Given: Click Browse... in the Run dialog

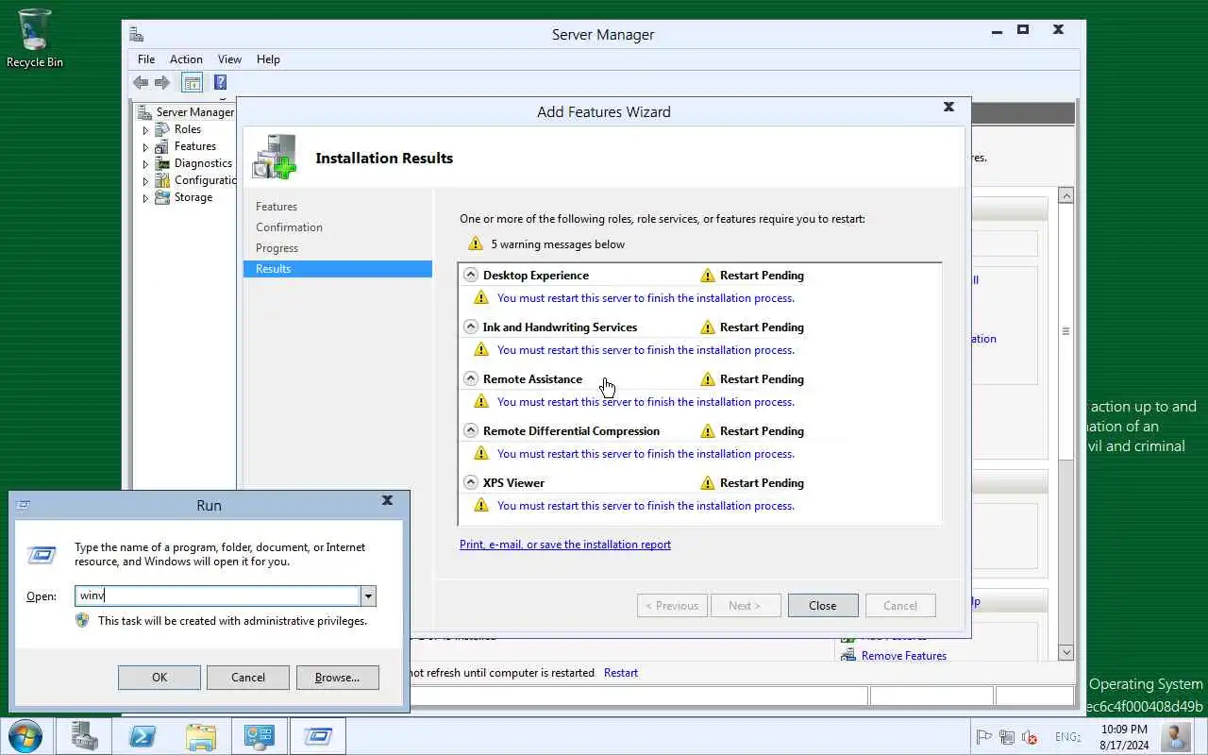Looking at the screenshot, I should click(x=338, y=677).
